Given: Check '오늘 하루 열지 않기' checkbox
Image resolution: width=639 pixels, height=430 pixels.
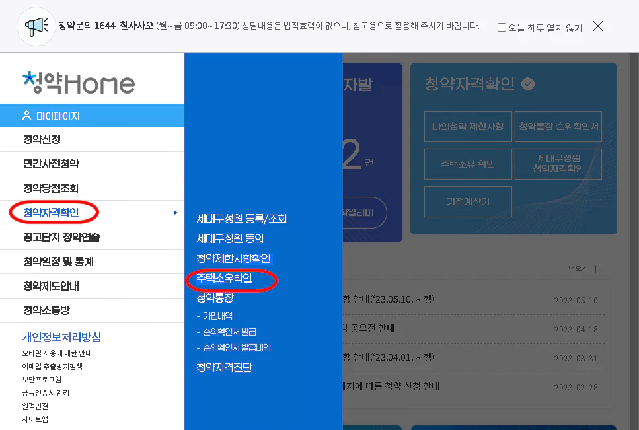Looking at the screenshot, I should (502, 27).
